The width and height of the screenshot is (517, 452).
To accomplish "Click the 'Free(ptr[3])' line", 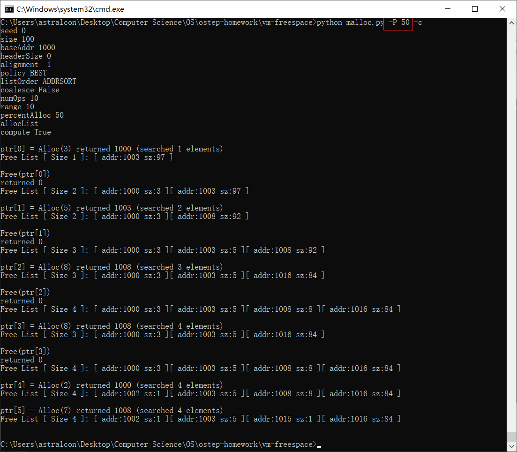I will point(25,352).
